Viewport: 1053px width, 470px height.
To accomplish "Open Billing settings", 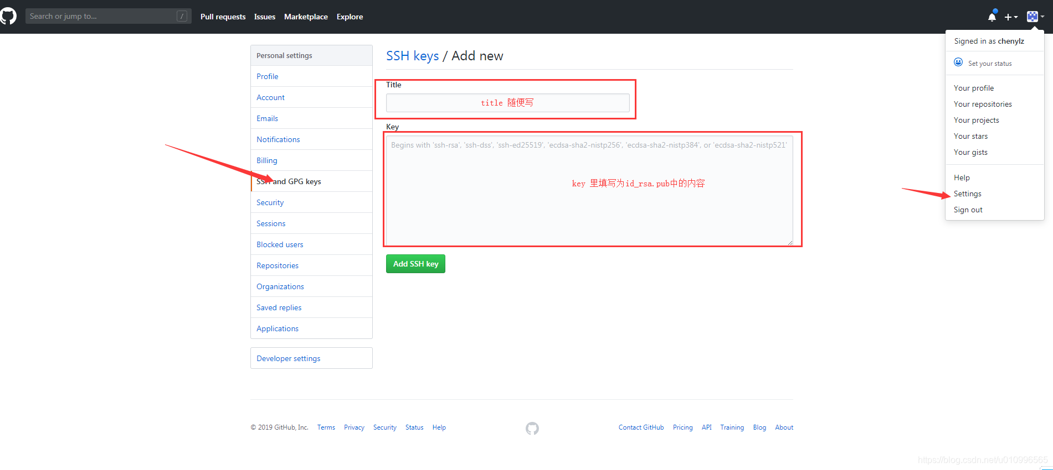I will pos(311,160).
